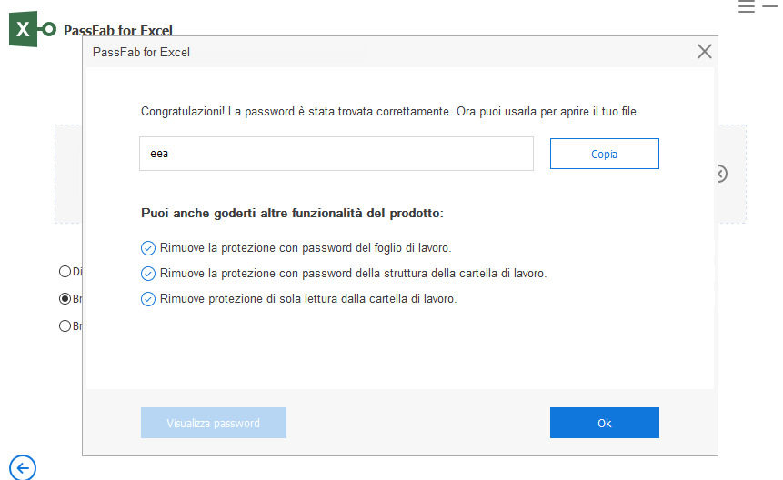Select the unselected 'Br' radio option
783x480 pixels.
(x=65, y=325)
